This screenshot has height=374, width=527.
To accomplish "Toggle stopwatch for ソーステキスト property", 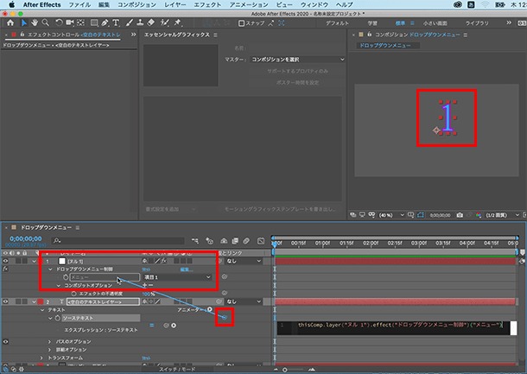I will pyautogui.click(x=58, y=318).
